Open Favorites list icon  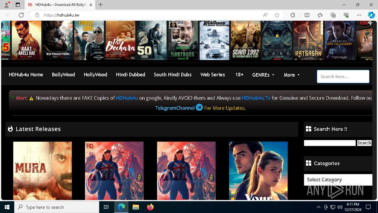click(x=320, y=15)
